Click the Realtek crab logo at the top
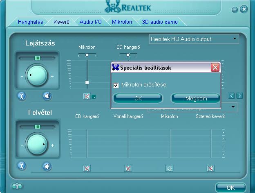 [x=113, y=7]
